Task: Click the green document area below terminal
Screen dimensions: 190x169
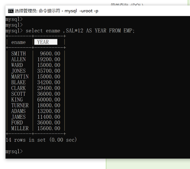Action: click(x=148, y=164)
